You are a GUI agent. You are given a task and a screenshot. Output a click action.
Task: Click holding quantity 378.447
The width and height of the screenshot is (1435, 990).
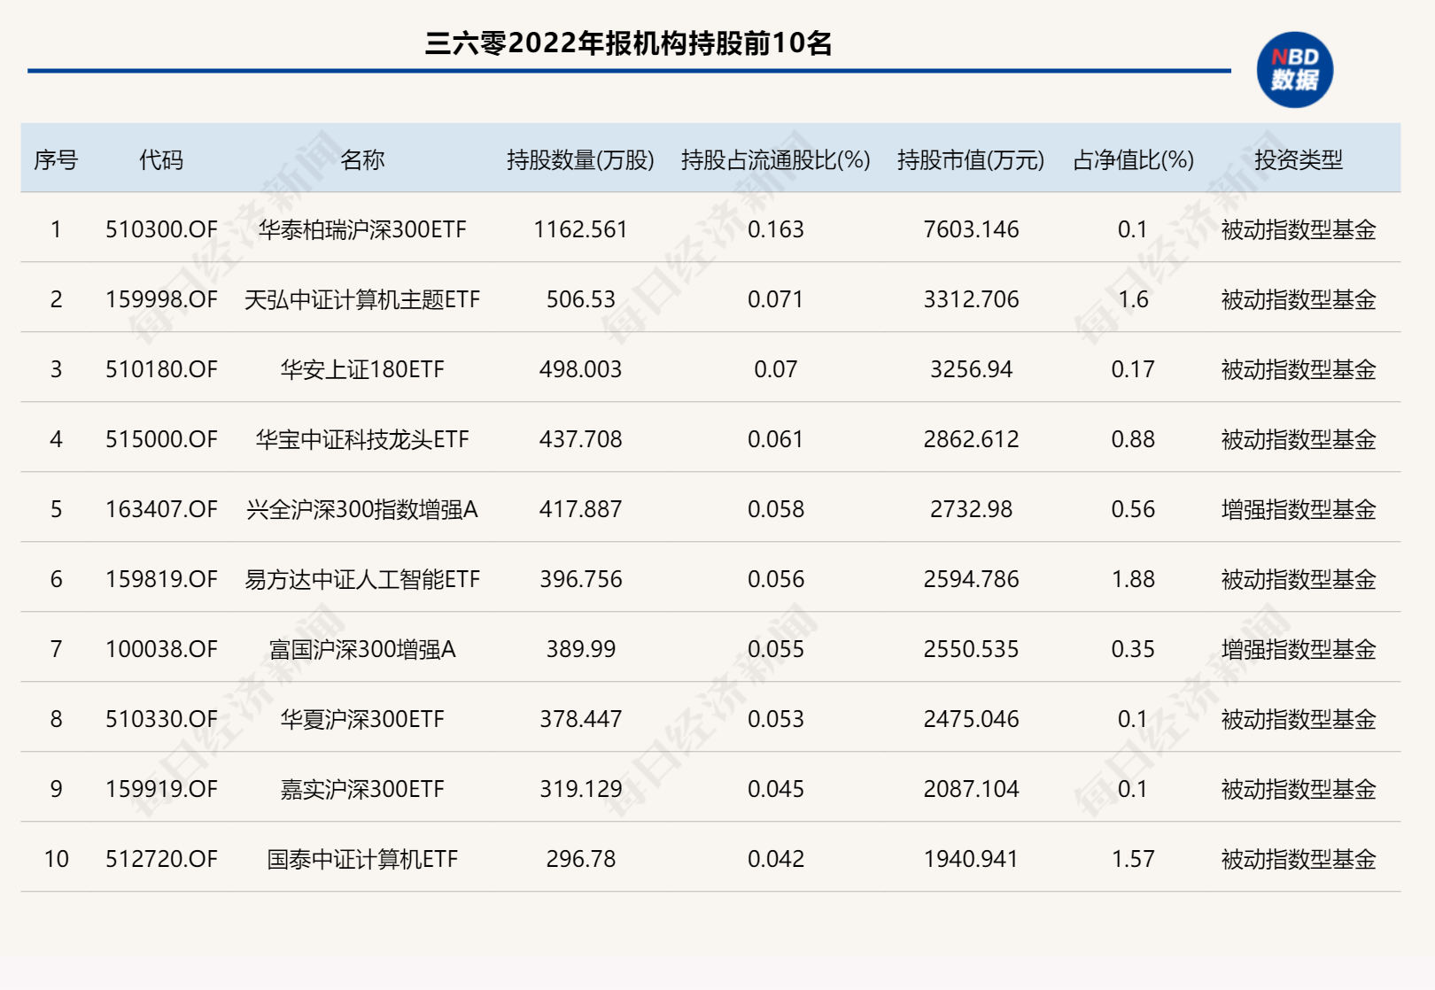[x=581, y=720]
